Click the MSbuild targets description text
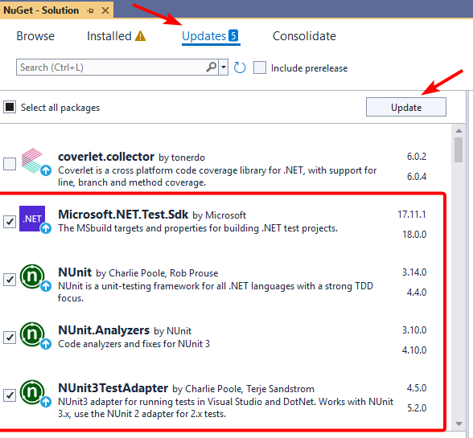Image resolution: width=473 pixels, height=438 pixels. point(198,228)
